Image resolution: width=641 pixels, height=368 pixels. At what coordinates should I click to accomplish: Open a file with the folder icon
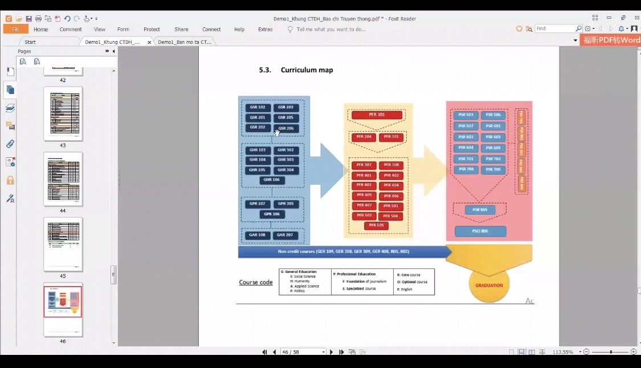pyautogui.click(x=19, y=19)
